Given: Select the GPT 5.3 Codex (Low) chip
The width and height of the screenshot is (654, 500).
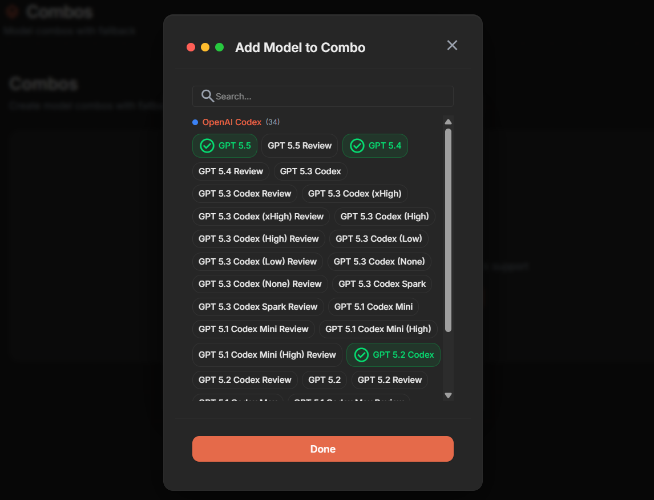Looking at the screenshot, I should [x=379, y=239].
